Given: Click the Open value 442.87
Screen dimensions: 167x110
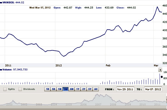Looking at the screenshot, I should [x=68, y=8].
